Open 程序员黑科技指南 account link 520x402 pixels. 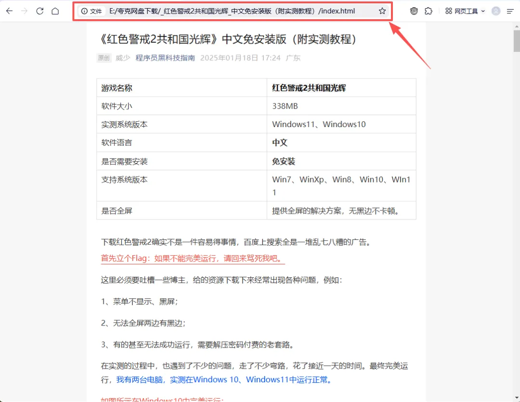click(x=165, y=58)
